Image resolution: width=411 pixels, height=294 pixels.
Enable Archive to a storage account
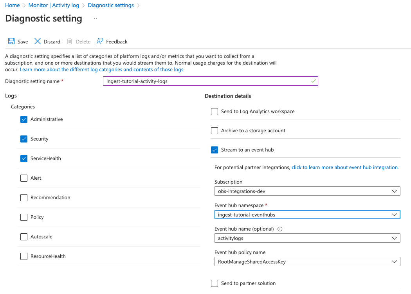pos(215,130)
